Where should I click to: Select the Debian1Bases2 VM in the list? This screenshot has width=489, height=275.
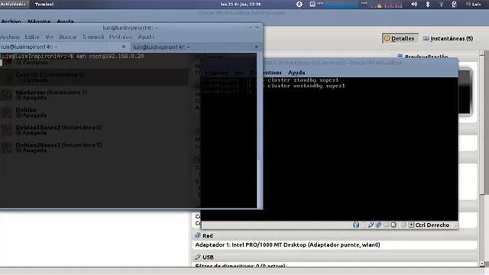[x=94, y=130]
